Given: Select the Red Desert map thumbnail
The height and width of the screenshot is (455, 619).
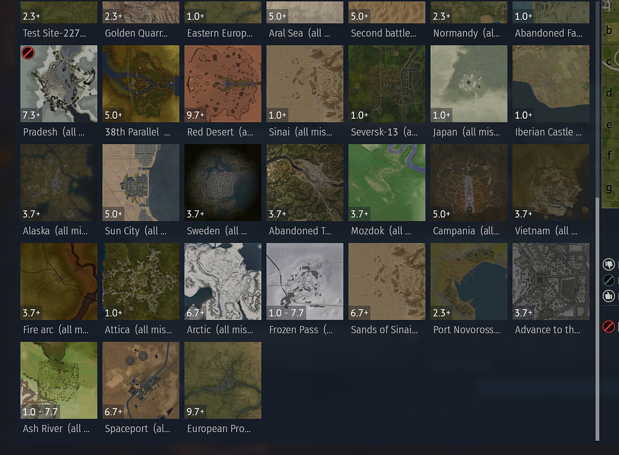Looking at the screenshot, I should point(223,84).
